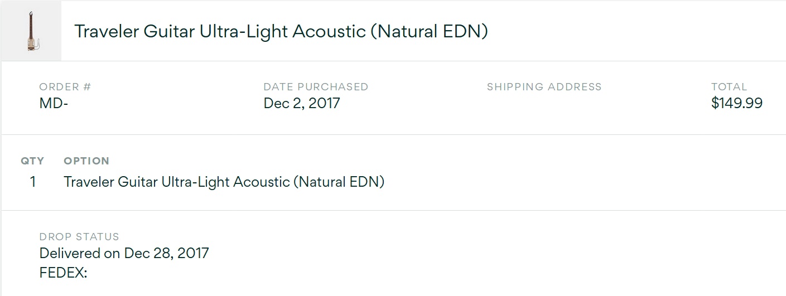Select the delivery date Dec 28, 2017
The height and width of the screenshot is (296, 786).
click(x=166, y=253)
